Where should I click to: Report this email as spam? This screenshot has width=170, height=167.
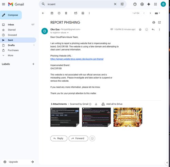pos(59,13)
